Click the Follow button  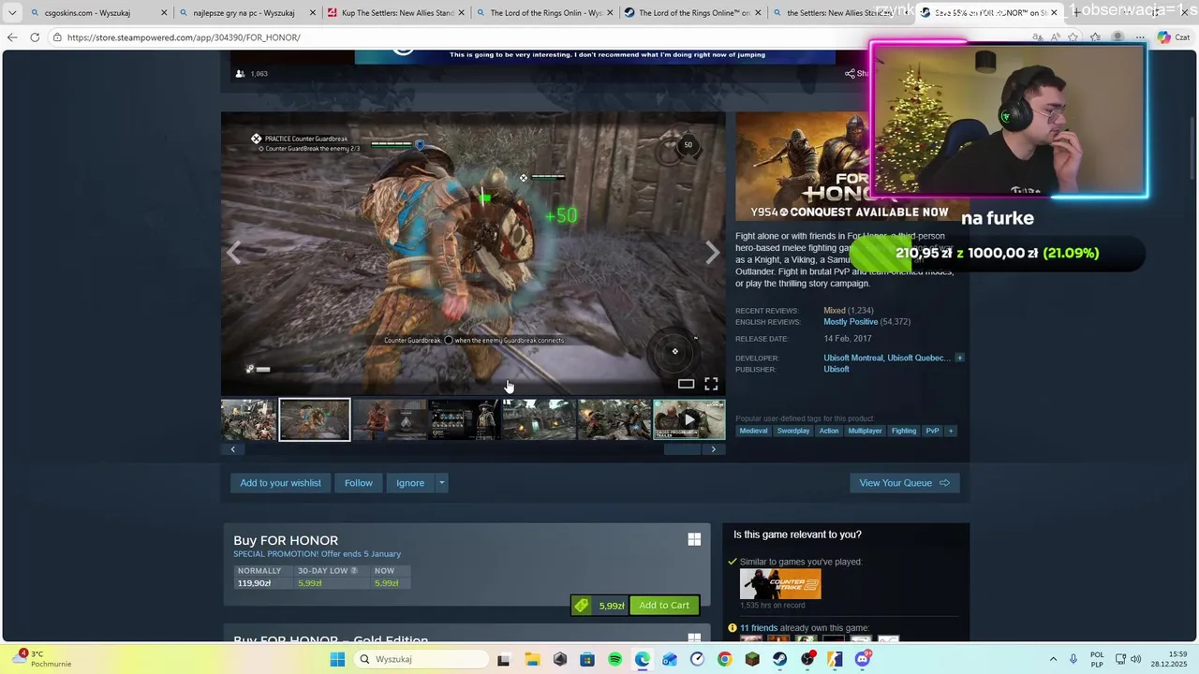[x=358, y=483]
